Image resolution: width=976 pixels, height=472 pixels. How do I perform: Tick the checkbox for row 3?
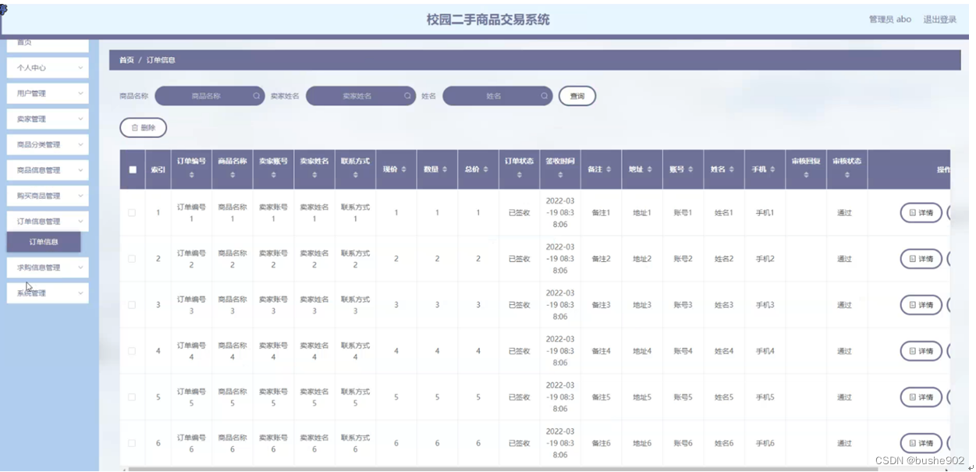[x=132, y=305]
